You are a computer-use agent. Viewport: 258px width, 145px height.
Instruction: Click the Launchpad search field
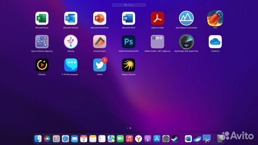click(x=129, y=5)
